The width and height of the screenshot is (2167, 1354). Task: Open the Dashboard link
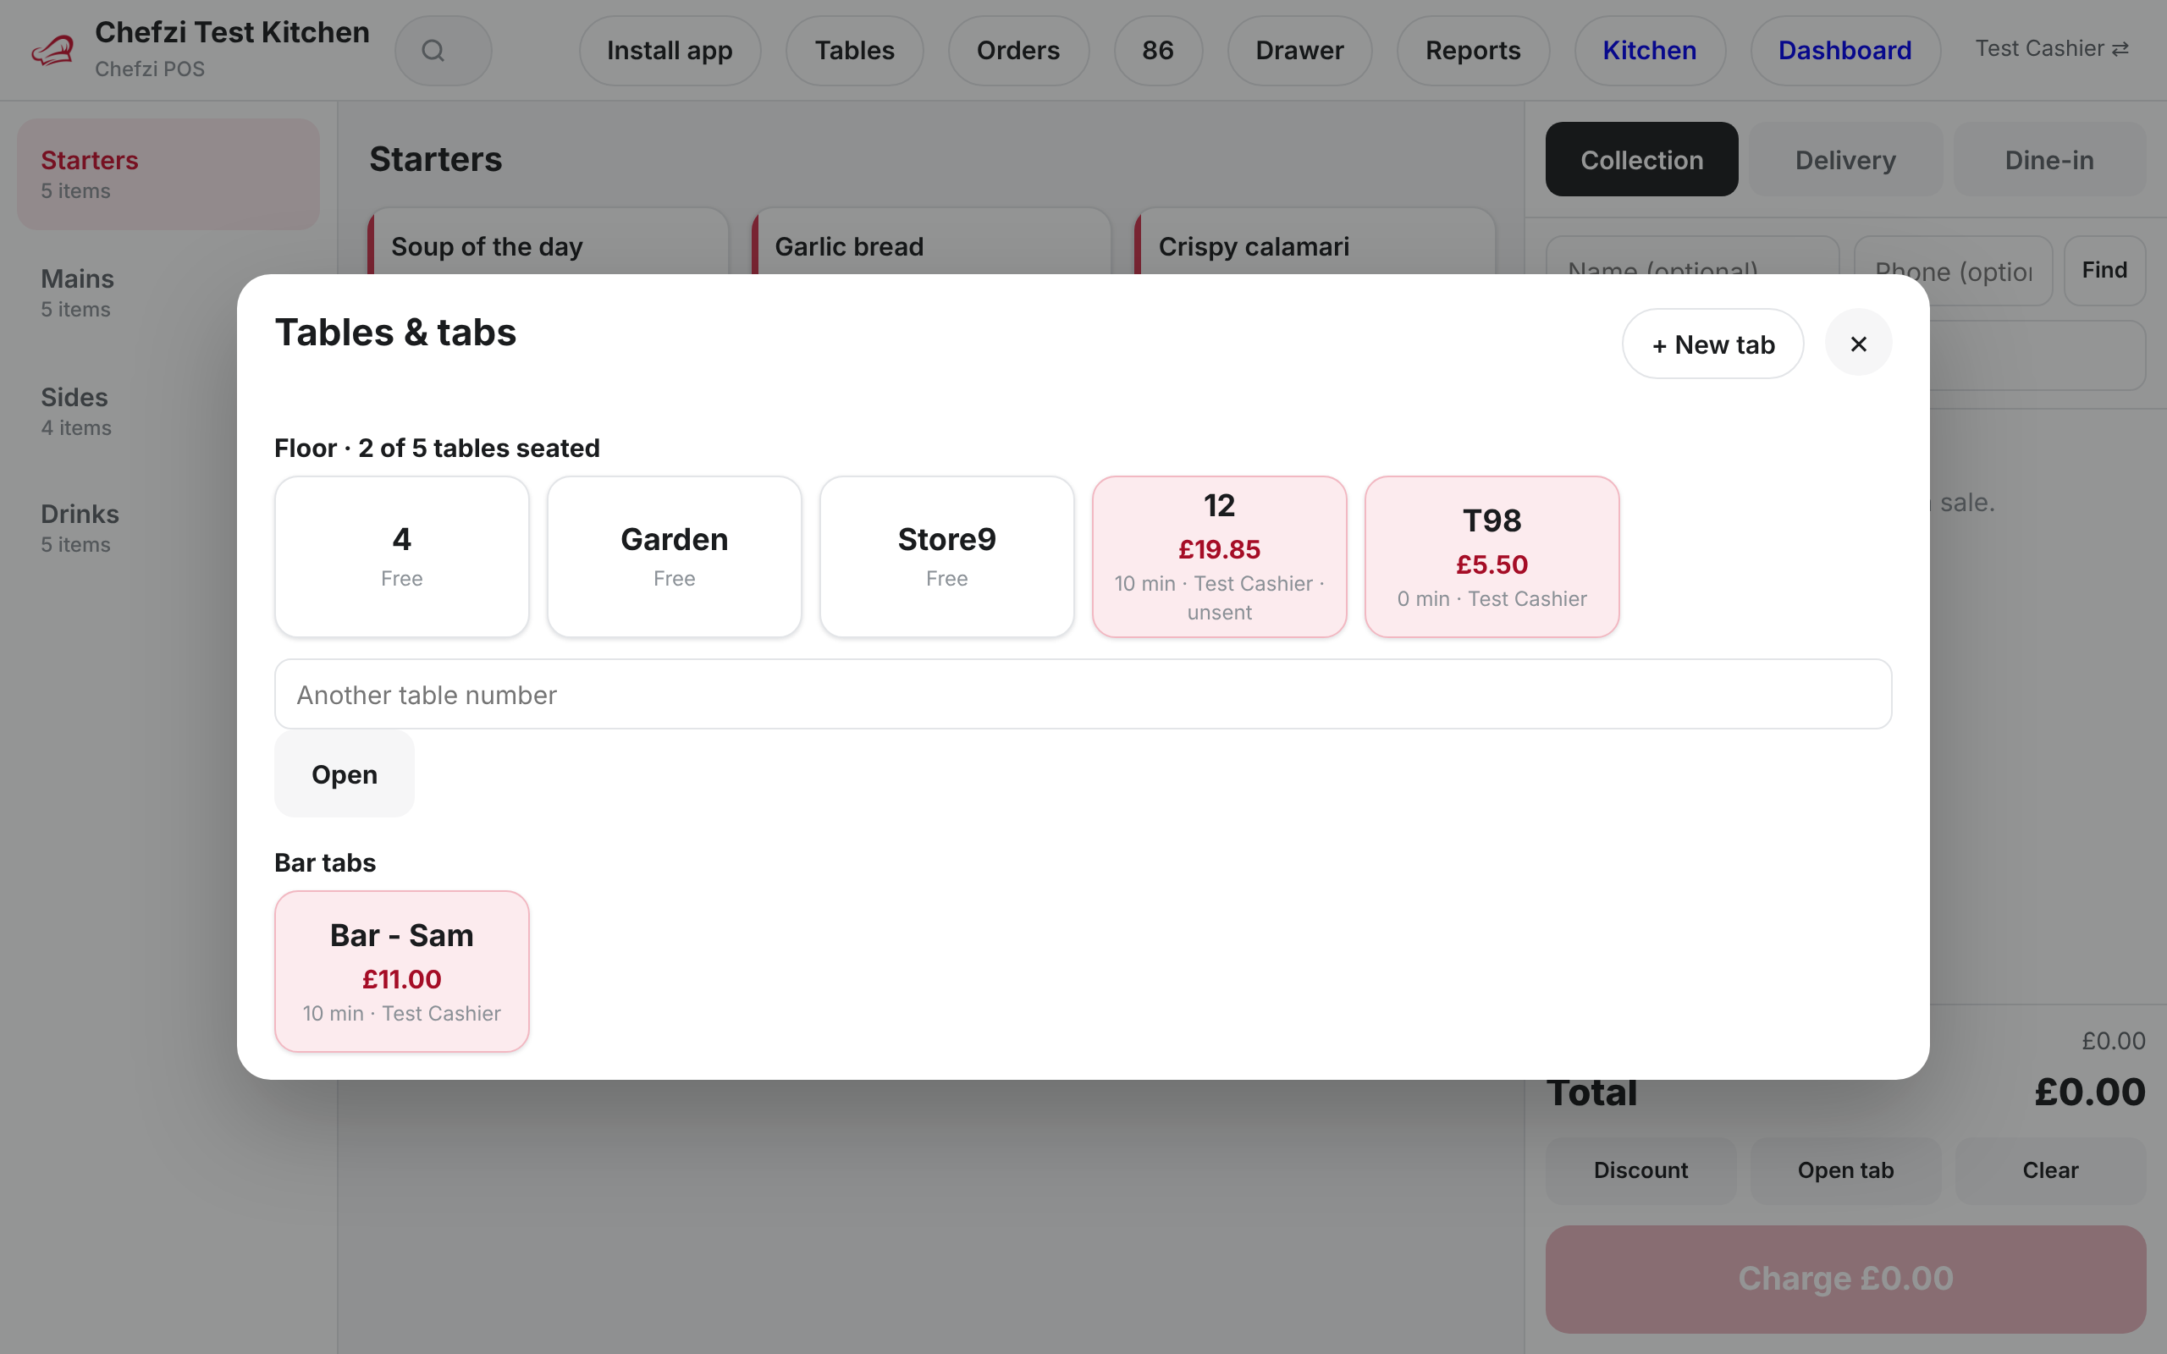1844,51
